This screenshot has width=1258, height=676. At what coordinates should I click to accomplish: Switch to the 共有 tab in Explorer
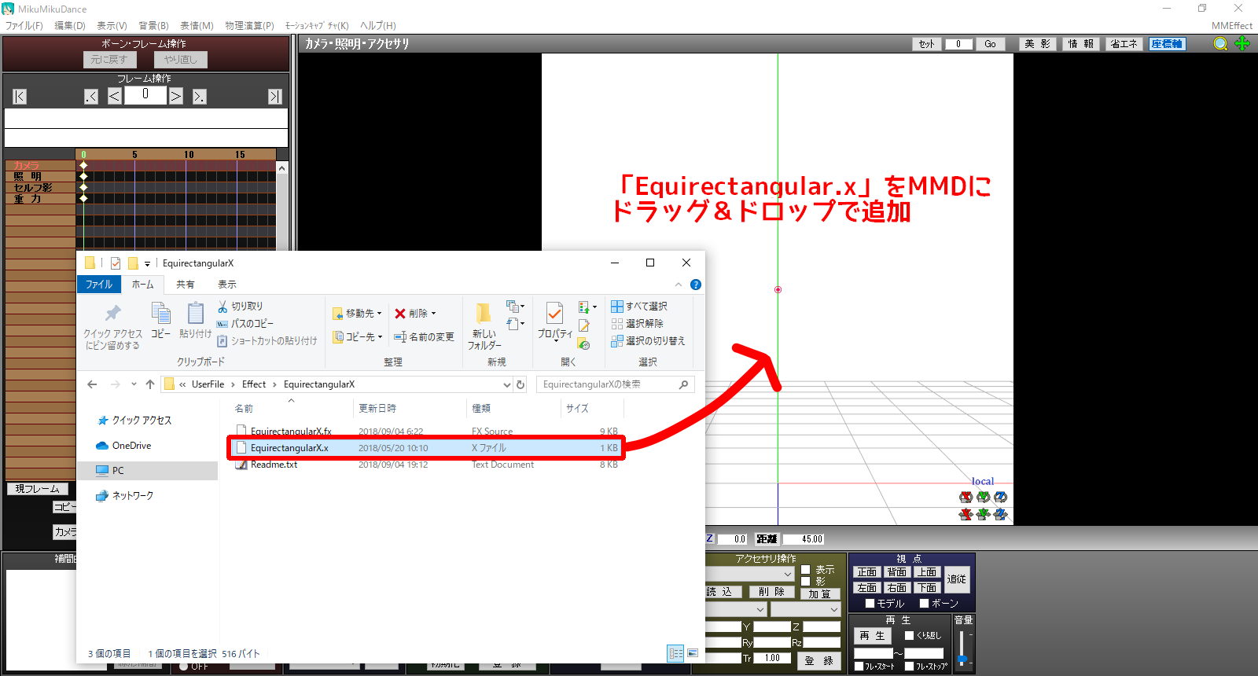coord(186,285)
